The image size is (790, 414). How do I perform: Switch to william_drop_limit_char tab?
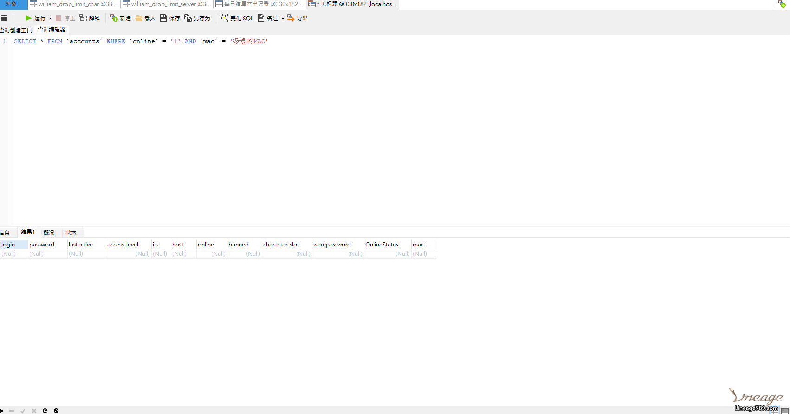coord(74,4)
